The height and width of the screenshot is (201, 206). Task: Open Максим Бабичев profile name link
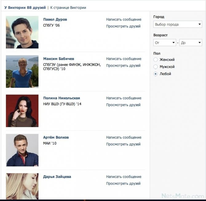pos(59,59)
